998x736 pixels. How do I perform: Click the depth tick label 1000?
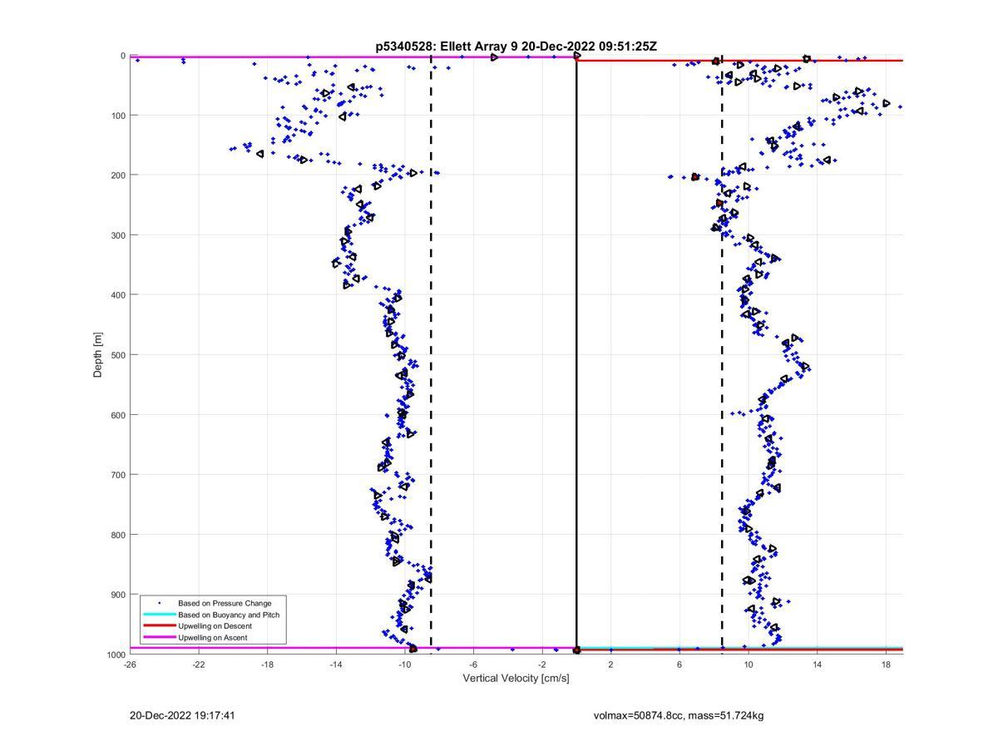(x=116, y=654)
